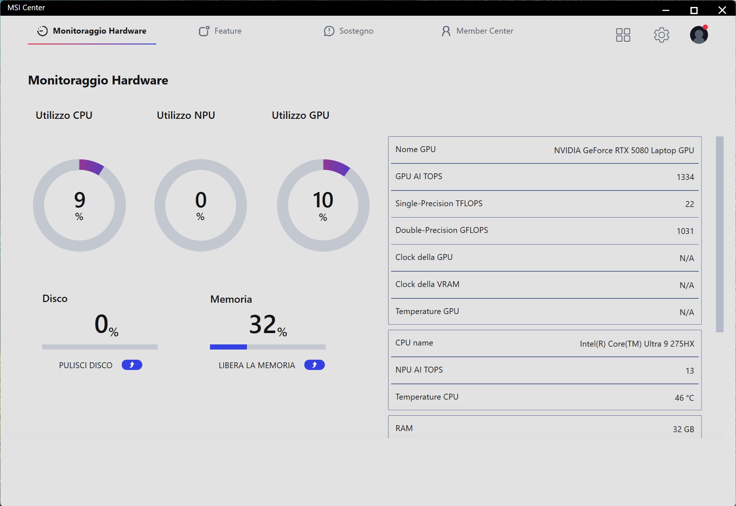Screen dimensions: 736x506
Task: Open the Member Center tab
Action: (484, 31)
